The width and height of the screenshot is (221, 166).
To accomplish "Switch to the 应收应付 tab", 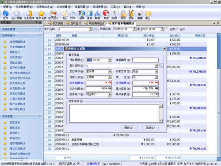I will point(74,23).
